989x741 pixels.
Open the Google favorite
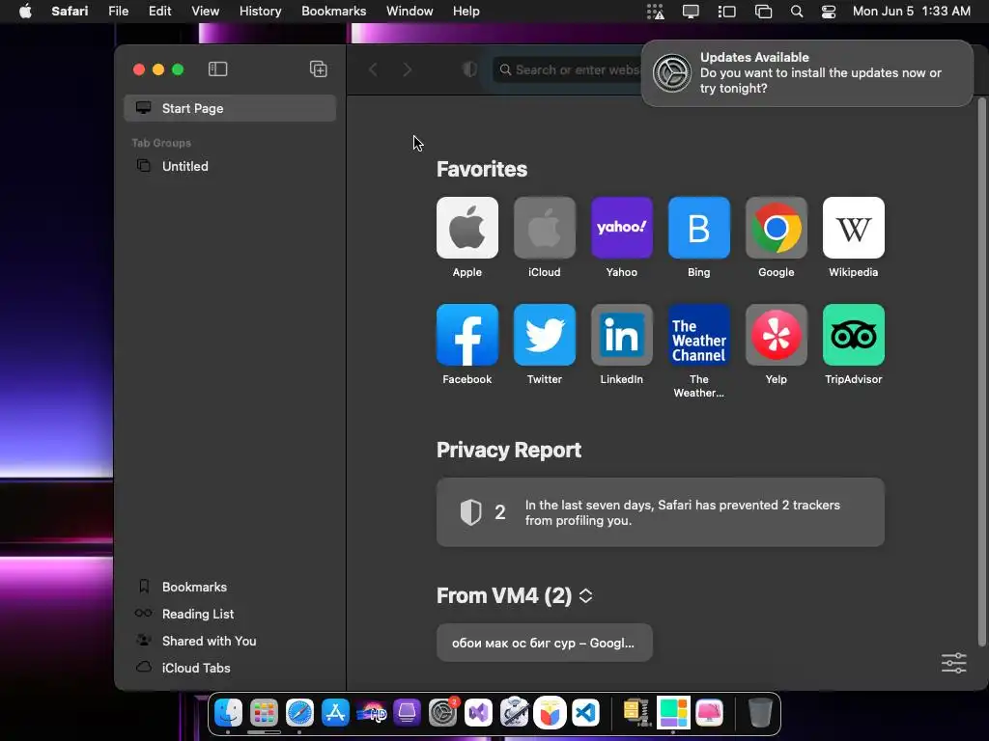776,228
